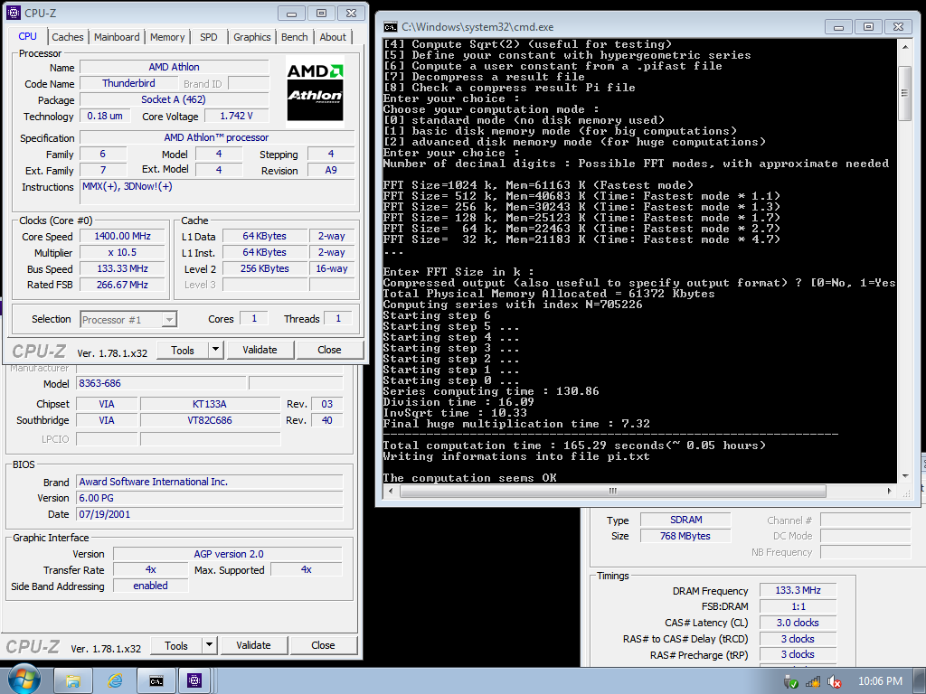
Task: Open the Caches tab in CPU-Z
Action: [68, 36]
